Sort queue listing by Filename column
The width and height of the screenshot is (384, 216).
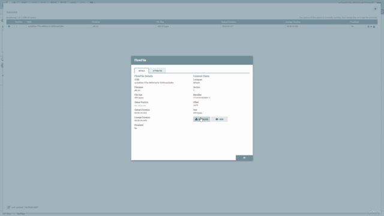point(96,22)
